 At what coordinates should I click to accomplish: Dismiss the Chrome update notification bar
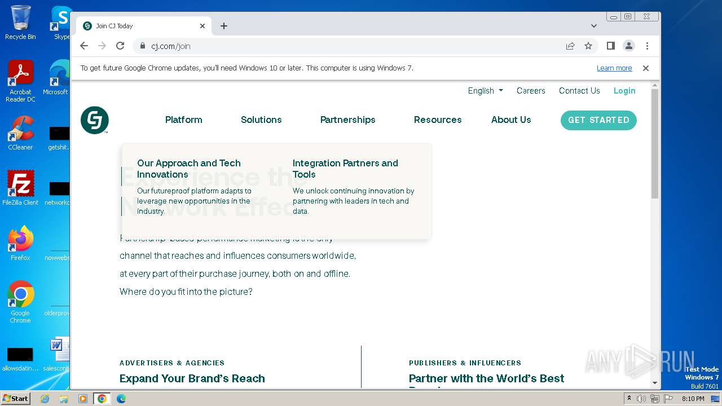pyautogui.click(x=646, y=68)
